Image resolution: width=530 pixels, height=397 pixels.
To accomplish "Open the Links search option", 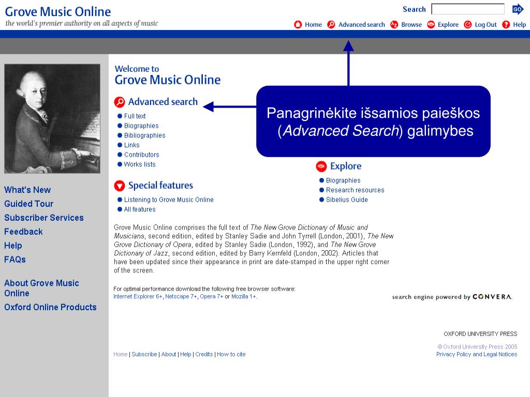I will 131,145.
